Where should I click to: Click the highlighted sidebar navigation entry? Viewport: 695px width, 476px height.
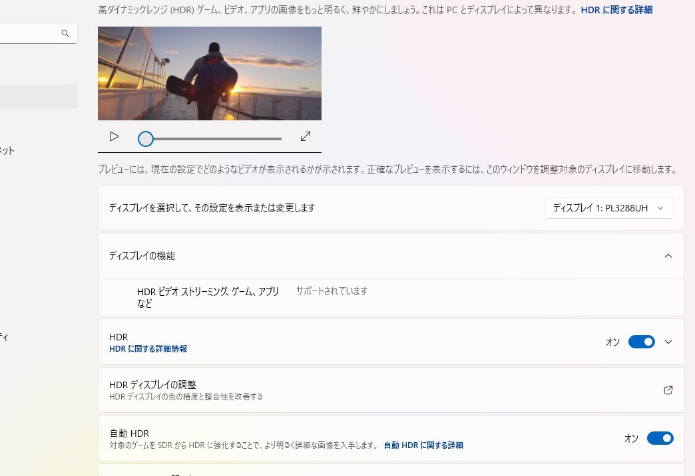point(38,96)
